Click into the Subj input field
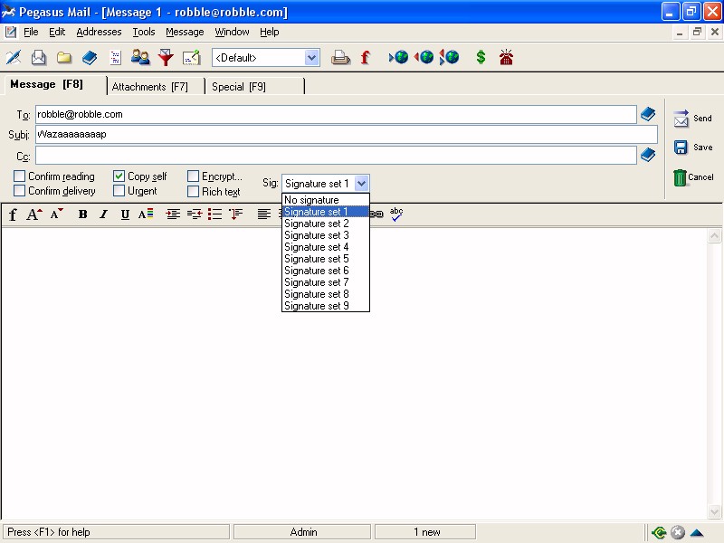The height and width of the screenshot is (543, 724). point(347,134)
